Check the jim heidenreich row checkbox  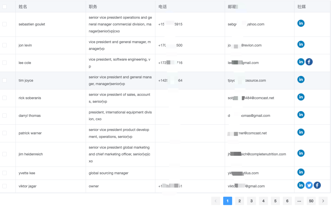click(x=4, y=154)
